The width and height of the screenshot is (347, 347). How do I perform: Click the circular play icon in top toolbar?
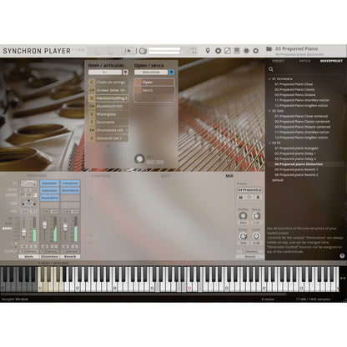point(218,51)
